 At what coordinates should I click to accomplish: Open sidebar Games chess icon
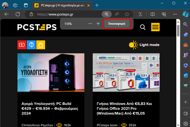tap(185, 55)
